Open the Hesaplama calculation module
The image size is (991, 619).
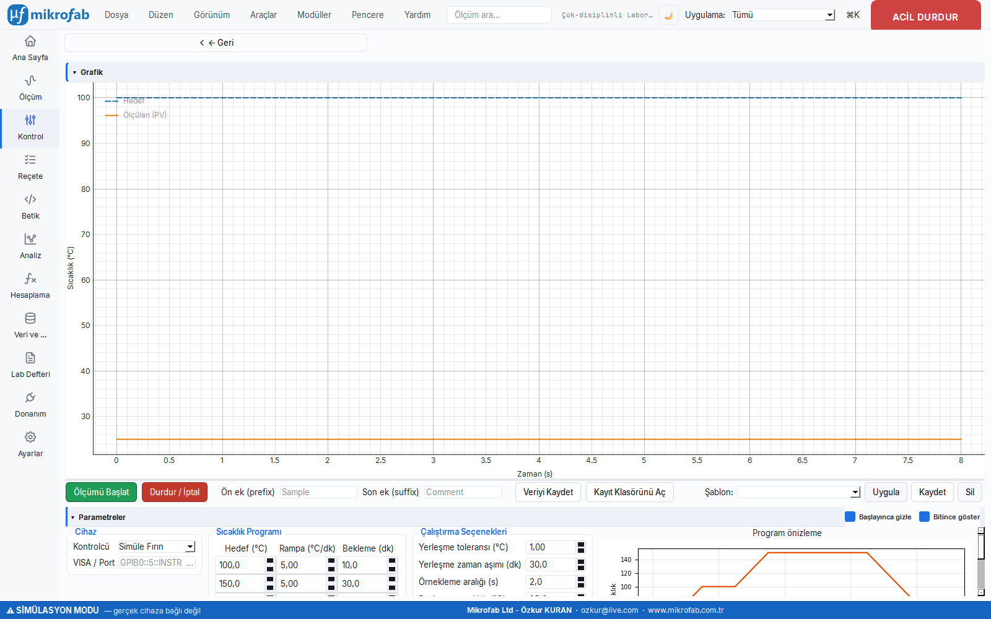(x=30, y=287)
